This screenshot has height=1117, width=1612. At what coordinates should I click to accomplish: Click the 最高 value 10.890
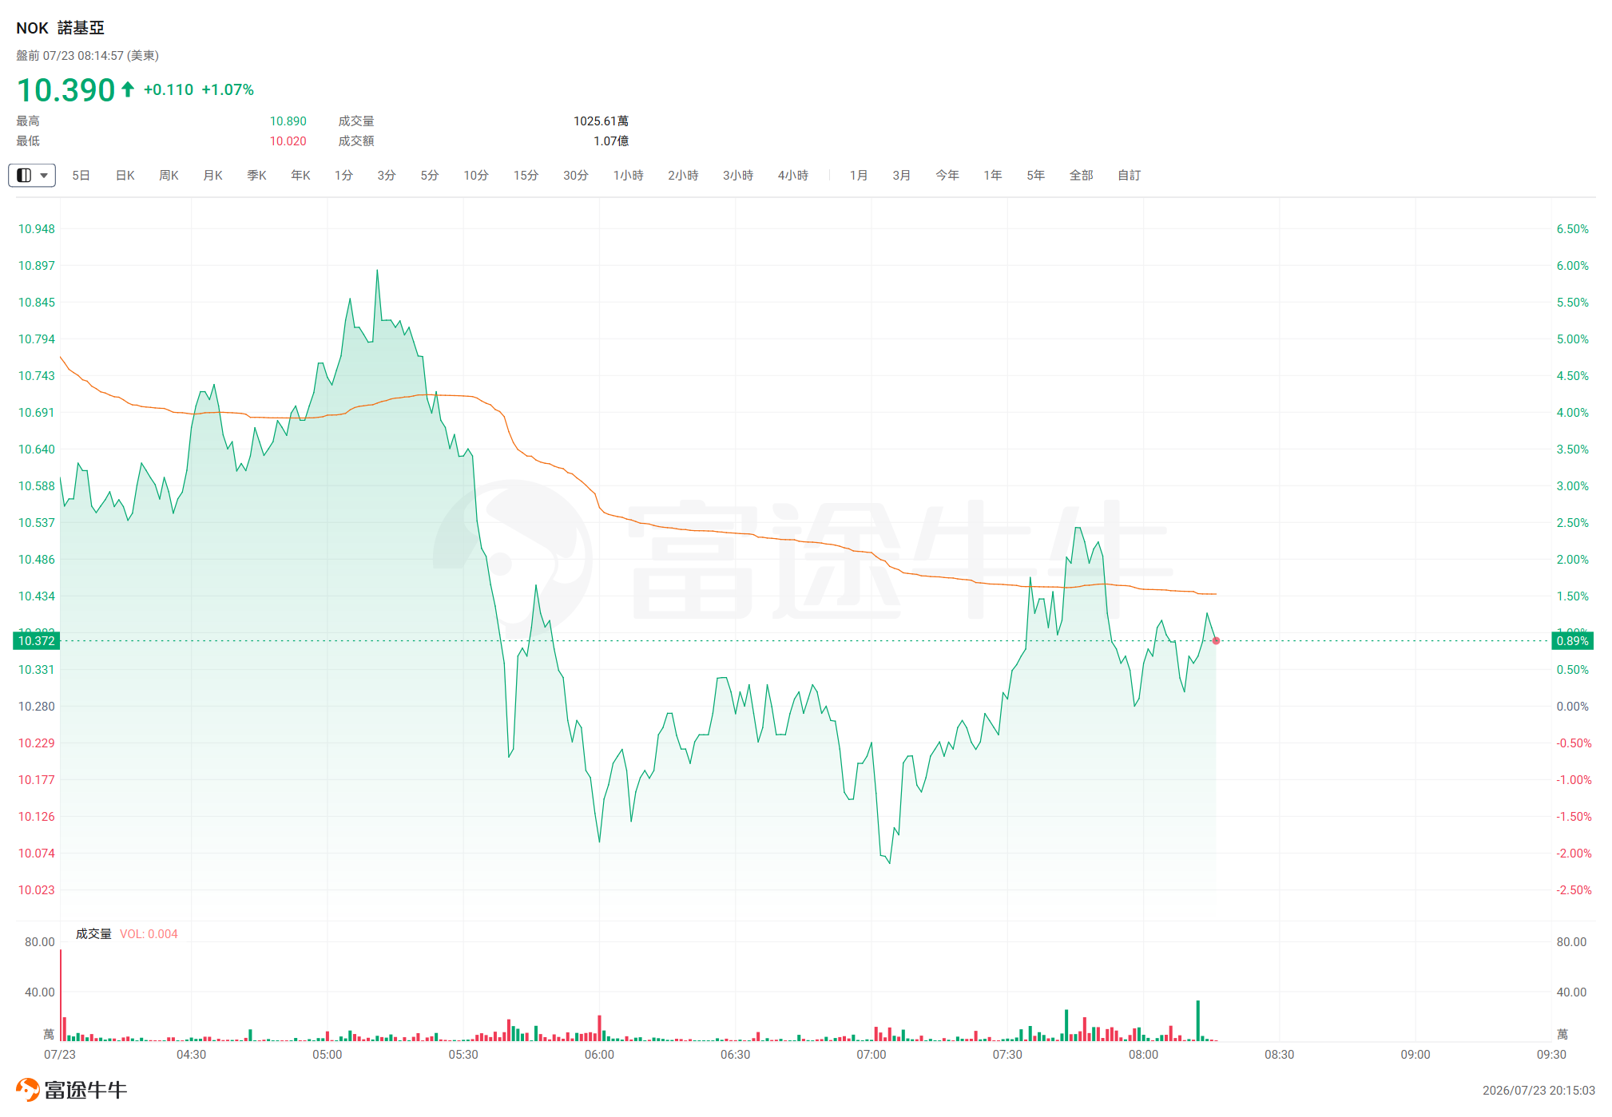tap(288, 121)
